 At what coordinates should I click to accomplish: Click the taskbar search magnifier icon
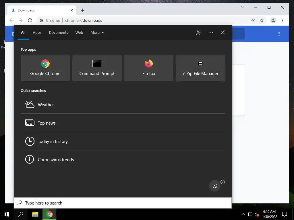click(21, 214)
